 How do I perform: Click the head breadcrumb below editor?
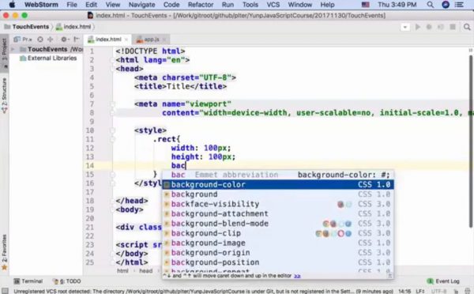(145, 271)
